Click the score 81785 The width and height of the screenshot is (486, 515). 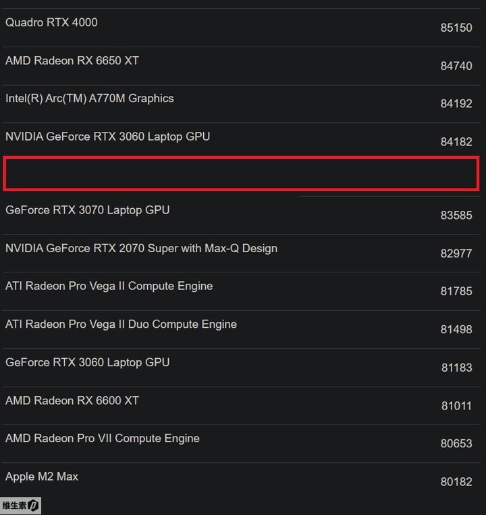pyautogui.click(x=456, y=292)
